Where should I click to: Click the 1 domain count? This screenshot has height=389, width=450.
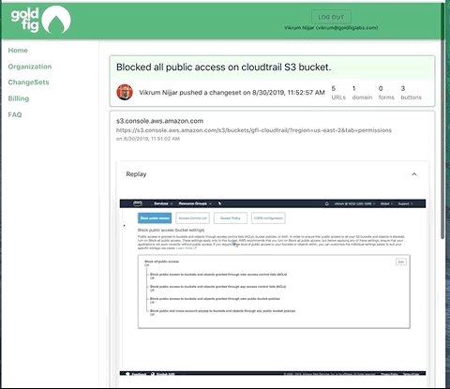point(362,93)
